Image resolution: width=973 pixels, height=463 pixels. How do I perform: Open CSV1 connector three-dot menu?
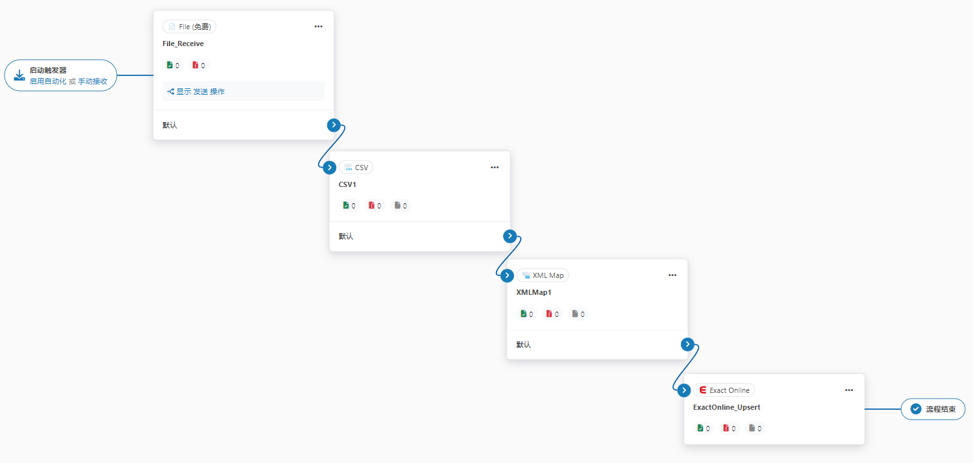click(x=495, y=168)
